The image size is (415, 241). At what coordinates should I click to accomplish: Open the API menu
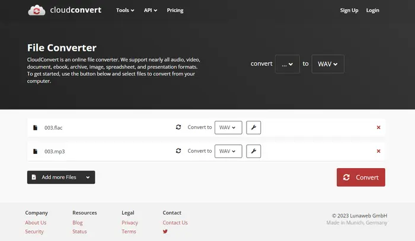151,10
